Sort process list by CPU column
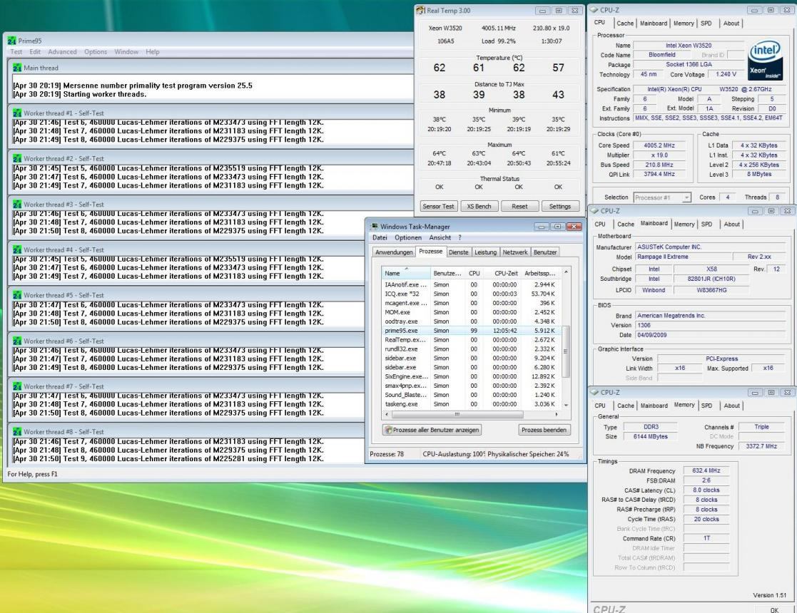This screenshot has height=613, width=797. pyautogui.click(x=474, y=273)
